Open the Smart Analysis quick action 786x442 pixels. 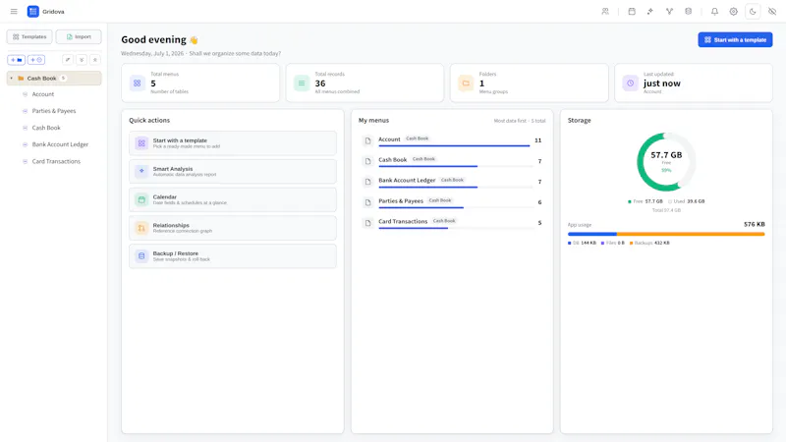[x=233, y=171]
